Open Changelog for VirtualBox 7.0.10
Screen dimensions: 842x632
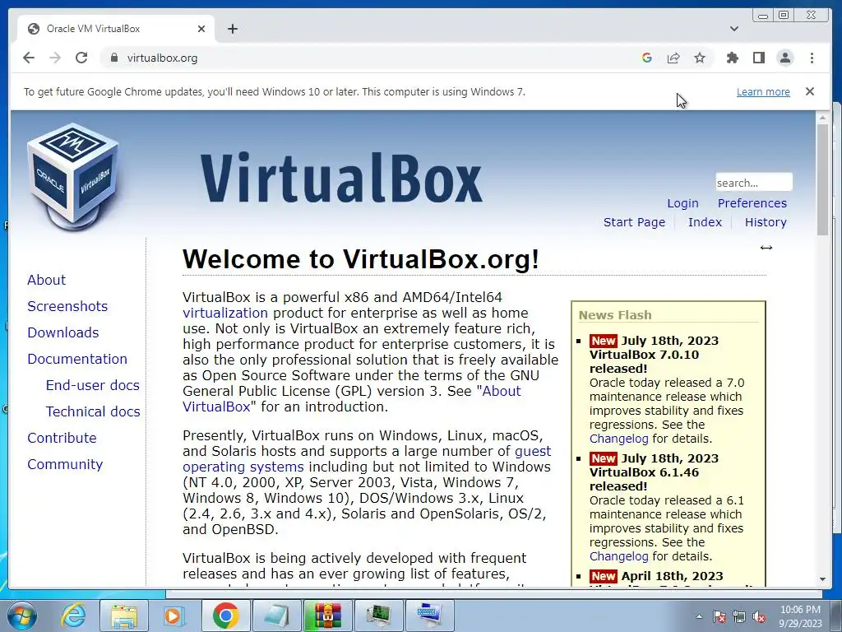coord(618,439)
